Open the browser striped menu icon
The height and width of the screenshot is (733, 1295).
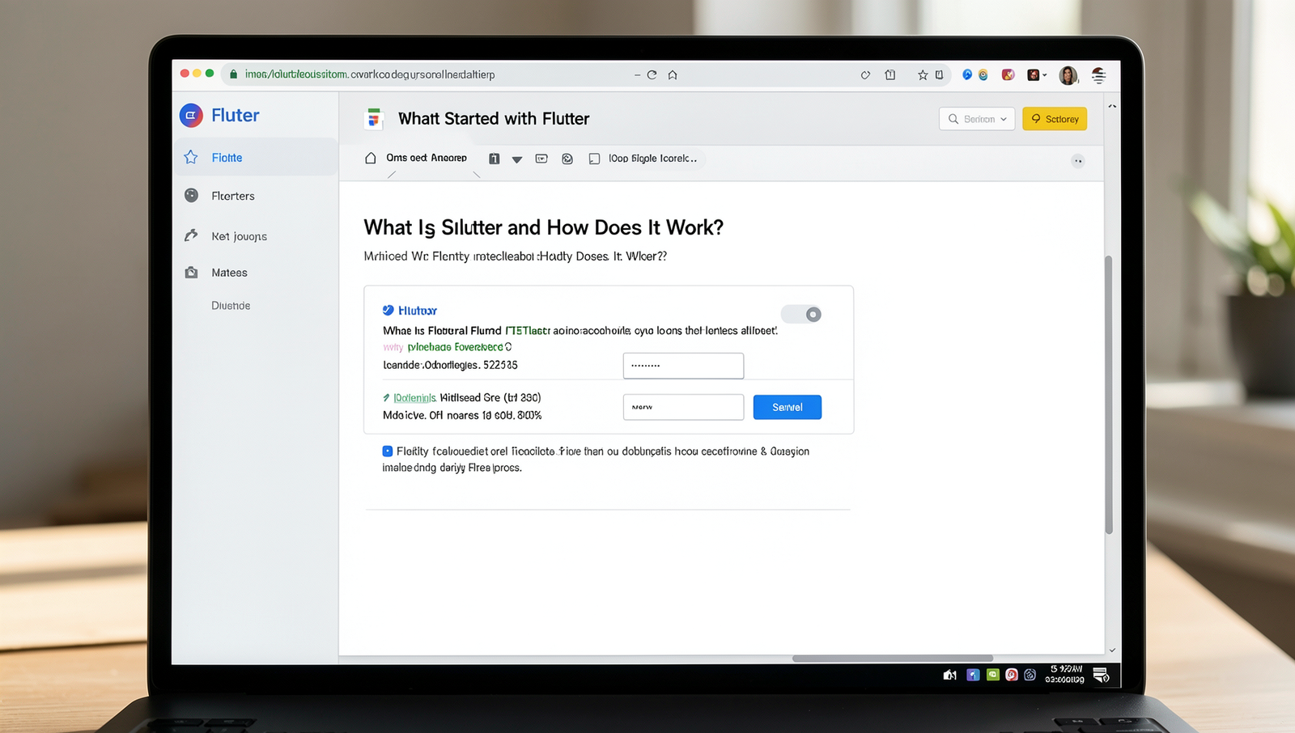[1098, 75]
